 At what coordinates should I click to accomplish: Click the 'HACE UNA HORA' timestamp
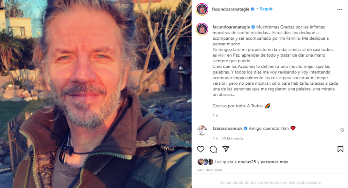point(209,170)
